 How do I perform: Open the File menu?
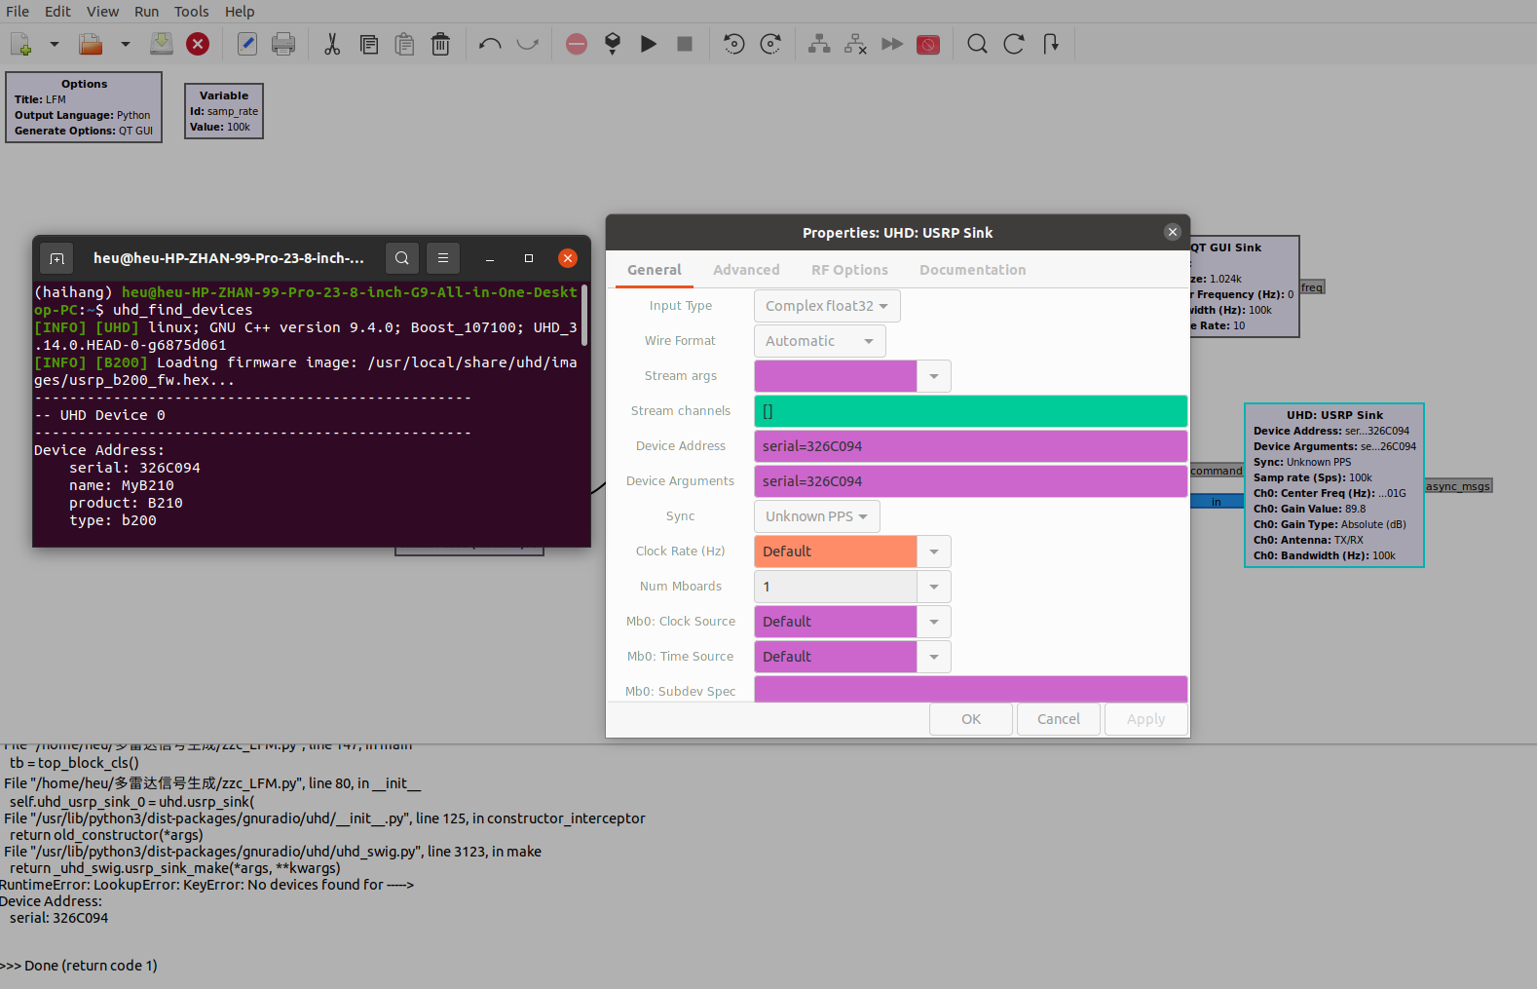coord(18,12)
